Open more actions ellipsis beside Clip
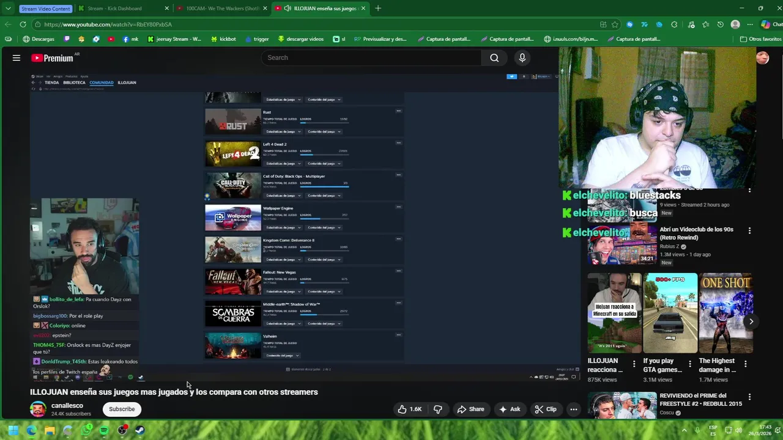 574,409
